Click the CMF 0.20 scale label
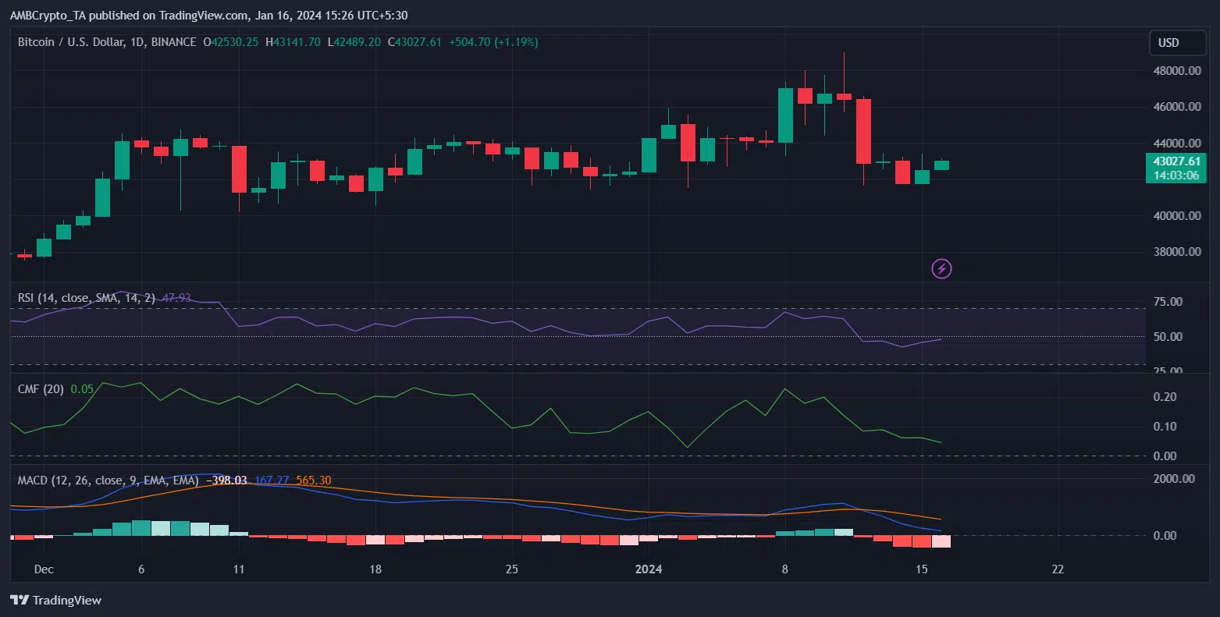The height and width of the screenshot is (617, 1220). tap(1165, 397)
